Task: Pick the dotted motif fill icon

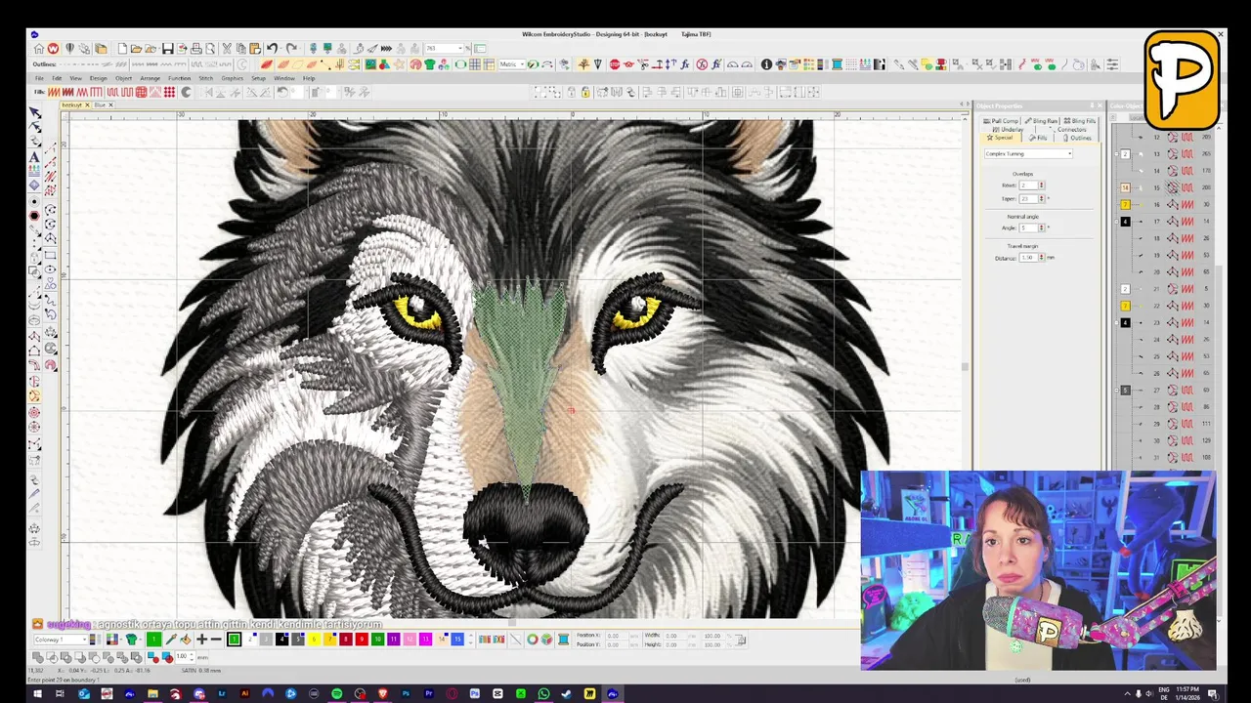Action: (x=169, y=92)
